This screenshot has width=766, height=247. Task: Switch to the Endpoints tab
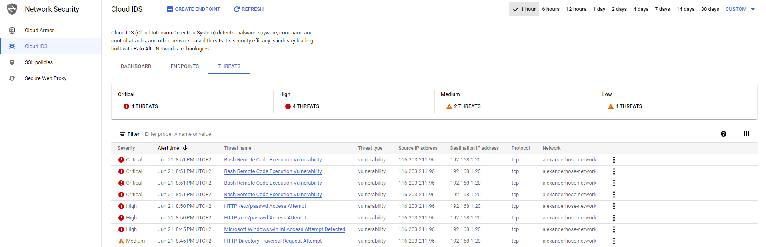coord(185,66)
